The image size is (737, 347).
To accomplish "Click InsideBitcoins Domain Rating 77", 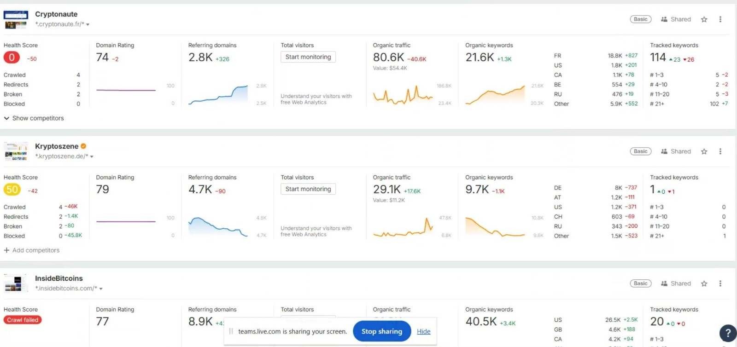I will click(x=102, y=321).
